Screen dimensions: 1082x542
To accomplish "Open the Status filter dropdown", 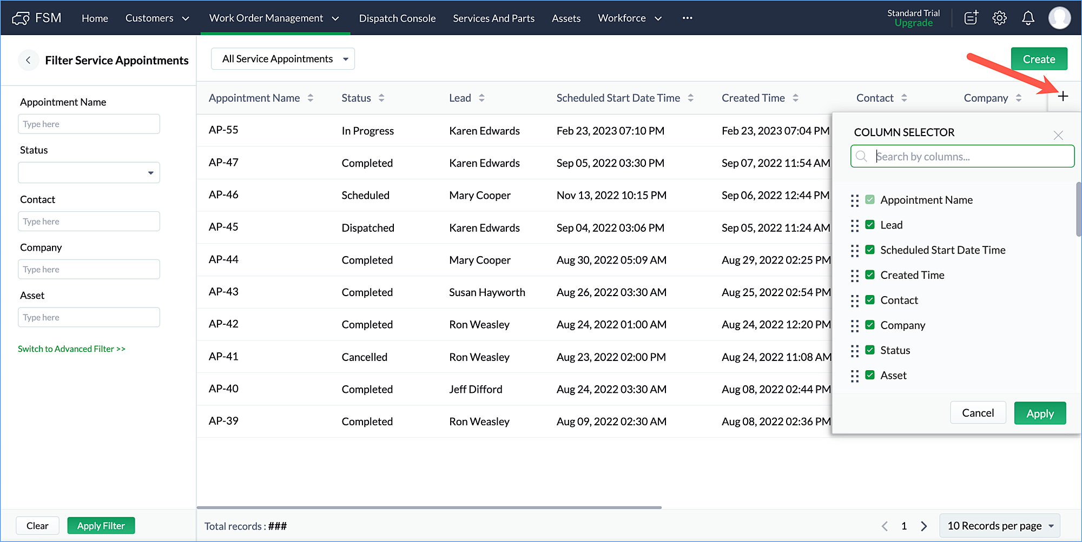I will click(x=89, y=173).
